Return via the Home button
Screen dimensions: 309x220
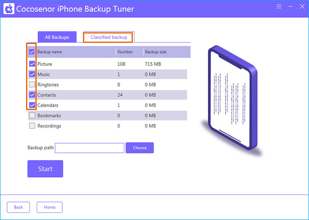point(49,207)
